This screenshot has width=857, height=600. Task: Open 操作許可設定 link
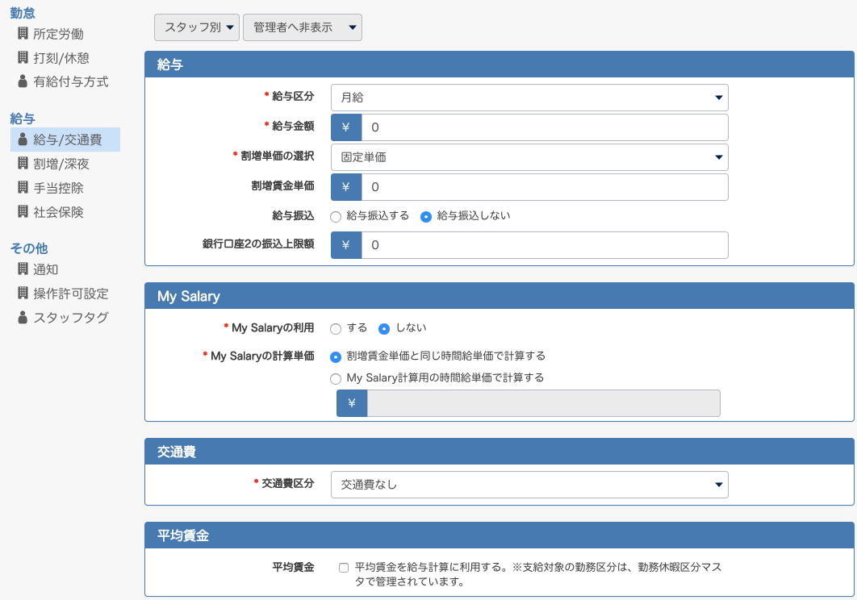point(71,294)
